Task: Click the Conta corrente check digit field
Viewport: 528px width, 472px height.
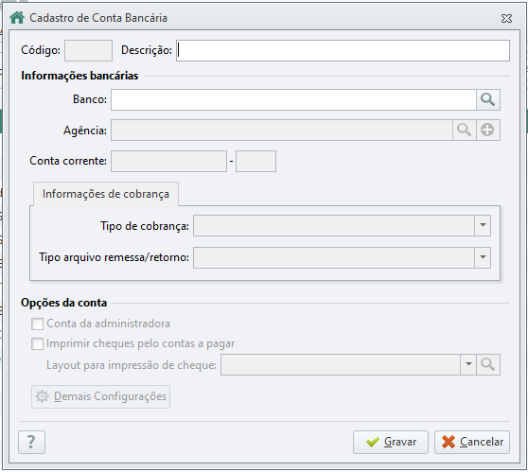Action: pos(255,161)
